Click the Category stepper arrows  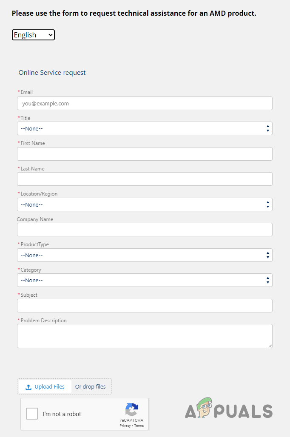click(267, 280)
